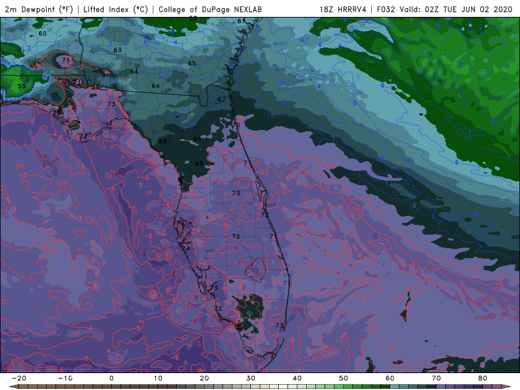This screenshot has height=390, width=520.
Task: Click the 40 label on the color scale
Action: point(297,378)
